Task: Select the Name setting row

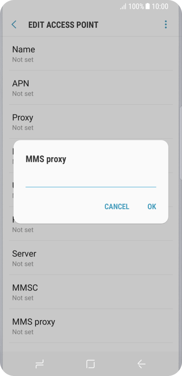Action: 91,54
